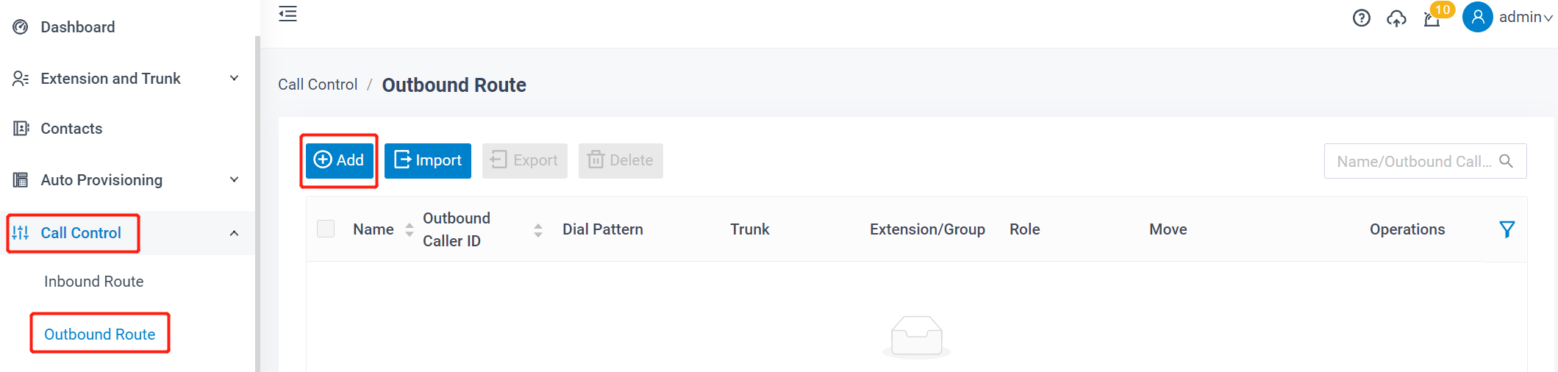Sort by Outbound Caller ID column

point(538,230)
